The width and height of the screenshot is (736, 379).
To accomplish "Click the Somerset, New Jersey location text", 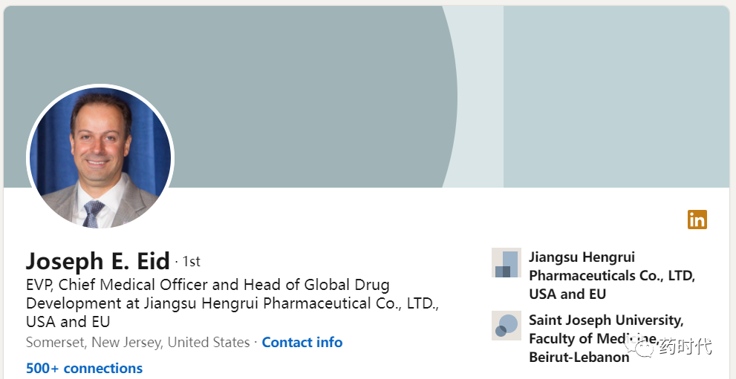I will click(137, 343).
